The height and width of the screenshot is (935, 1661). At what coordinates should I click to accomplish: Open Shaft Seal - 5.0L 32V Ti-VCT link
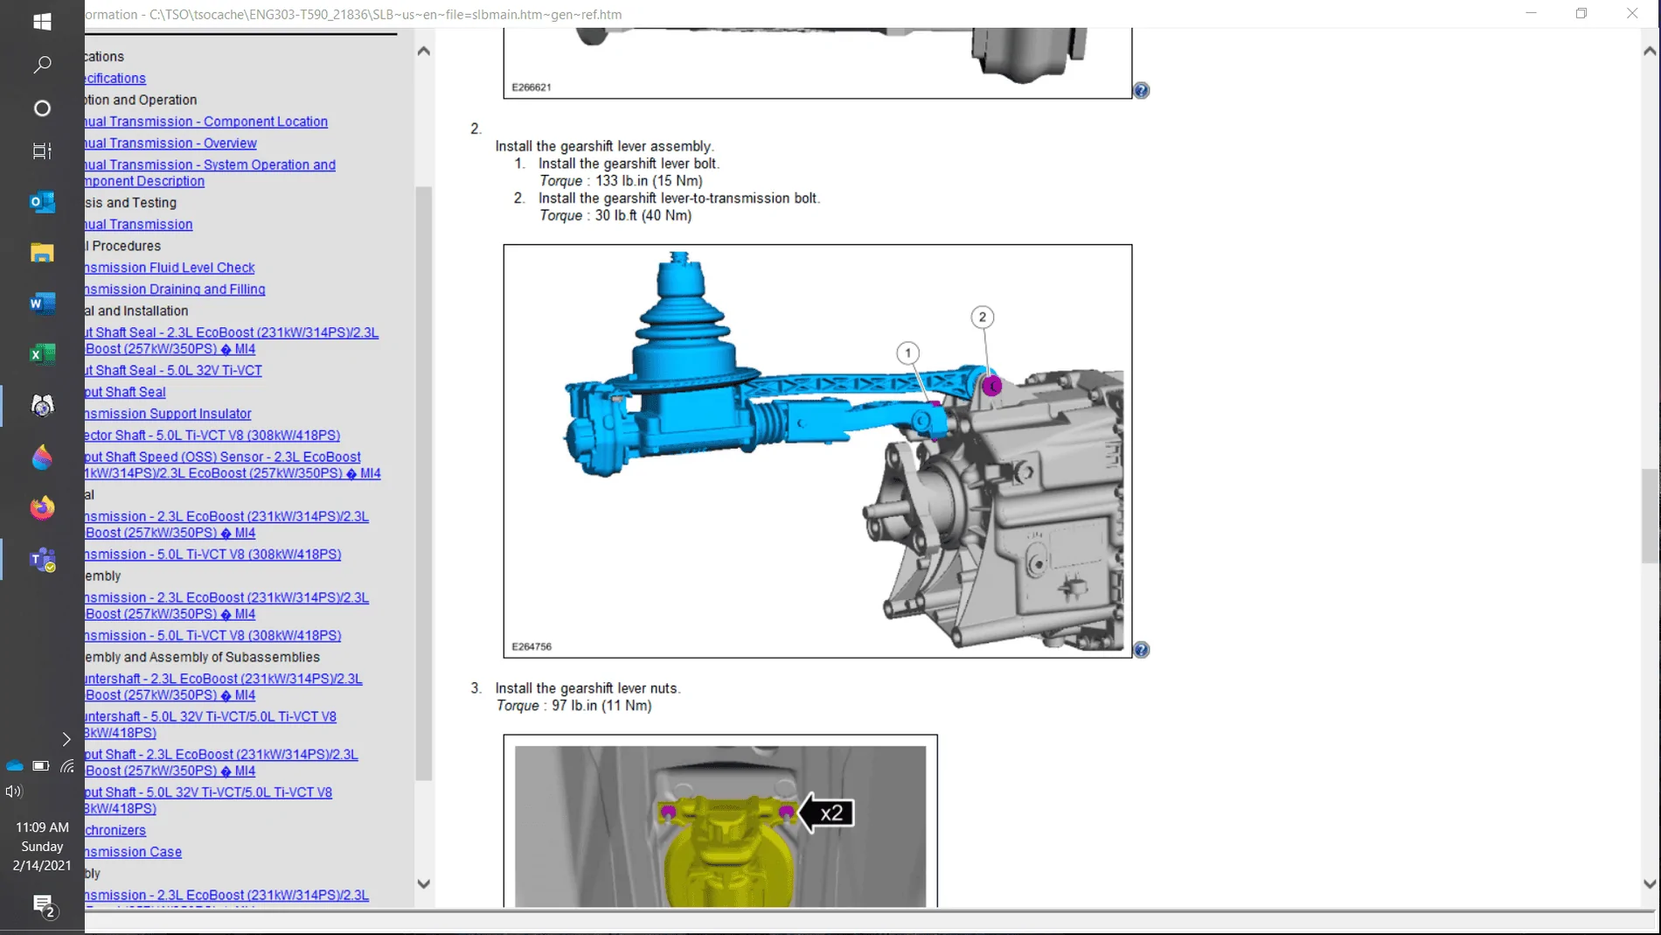pos(173,371)
